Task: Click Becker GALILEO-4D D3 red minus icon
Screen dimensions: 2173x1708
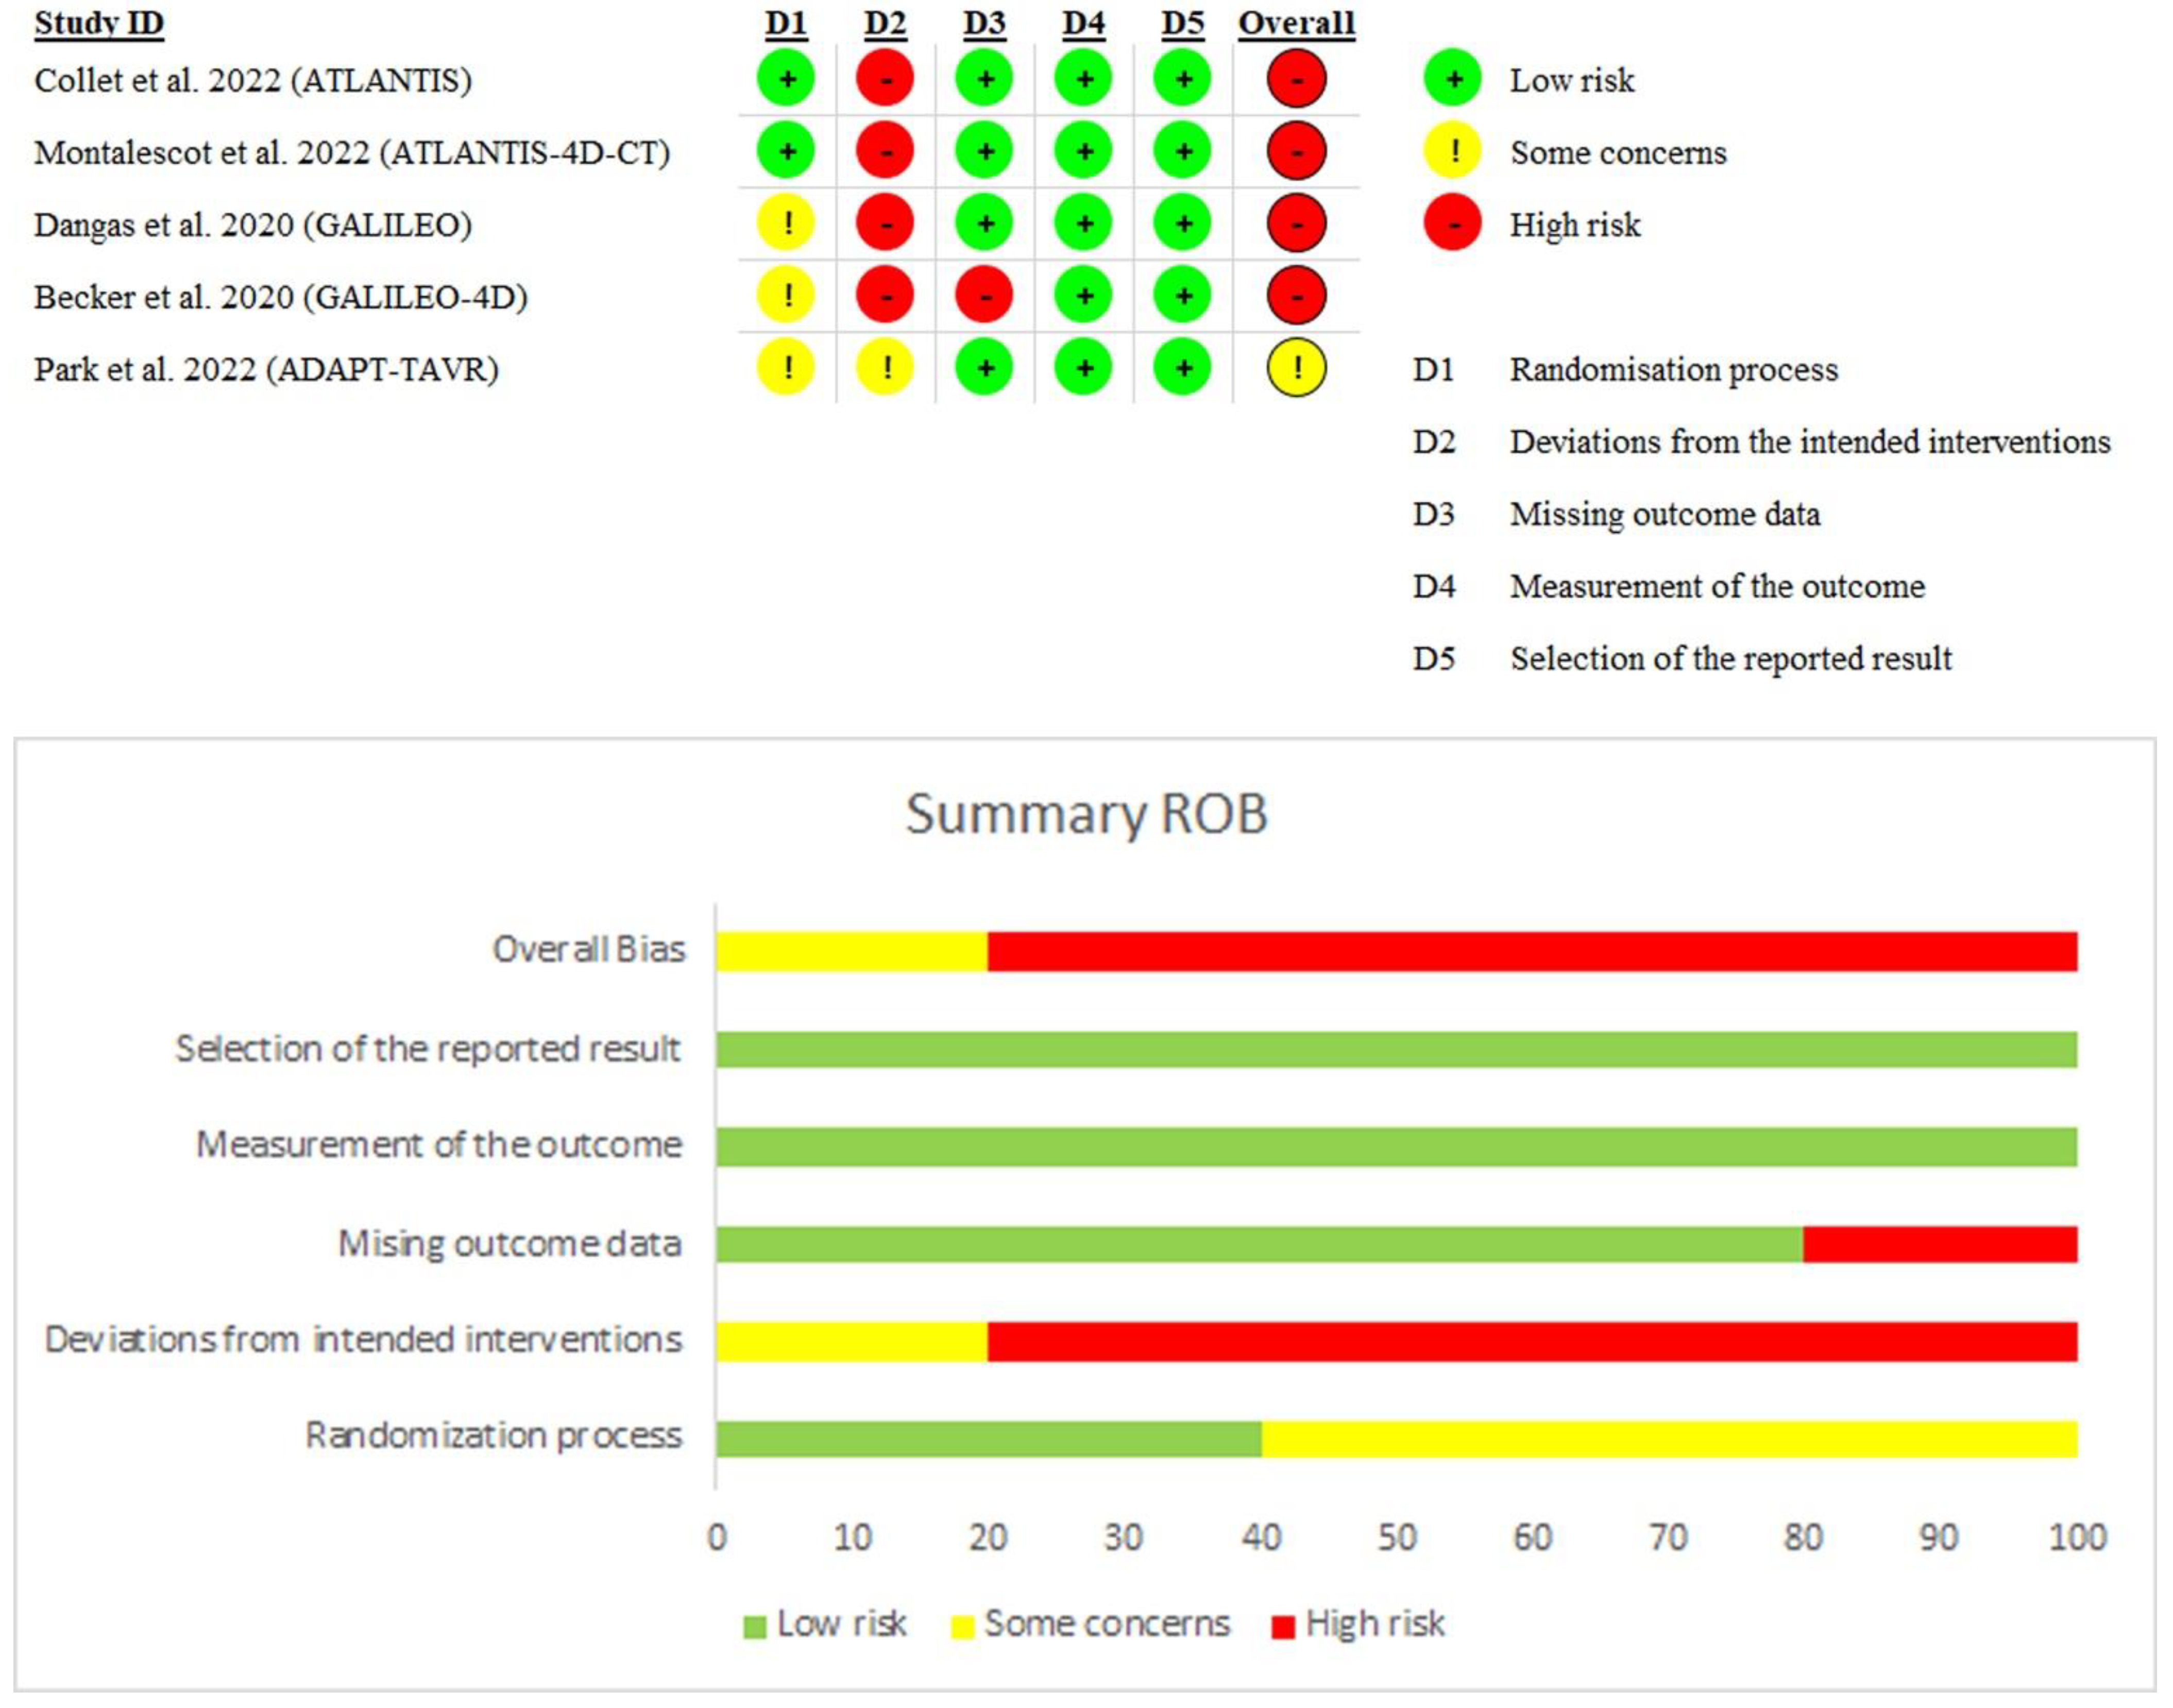Action: coord(984,296)
